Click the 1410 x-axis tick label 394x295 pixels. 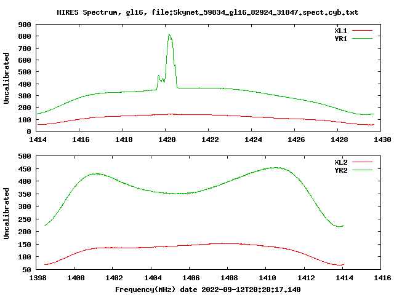(x=267, y=278)
